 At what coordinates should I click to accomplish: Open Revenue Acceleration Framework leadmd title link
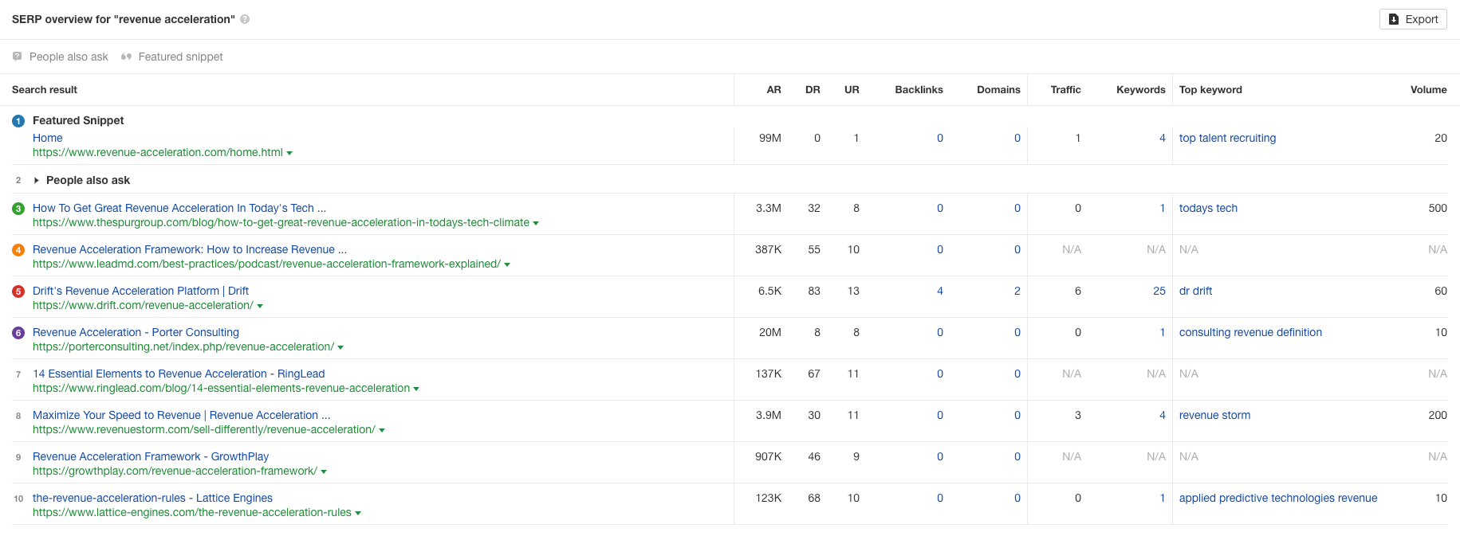(190, 249)
